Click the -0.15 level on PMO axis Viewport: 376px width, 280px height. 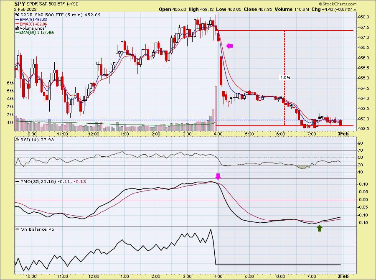coord(363,222)
